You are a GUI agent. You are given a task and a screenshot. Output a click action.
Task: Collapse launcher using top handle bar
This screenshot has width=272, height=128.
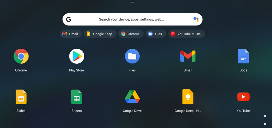click(132, 2)
